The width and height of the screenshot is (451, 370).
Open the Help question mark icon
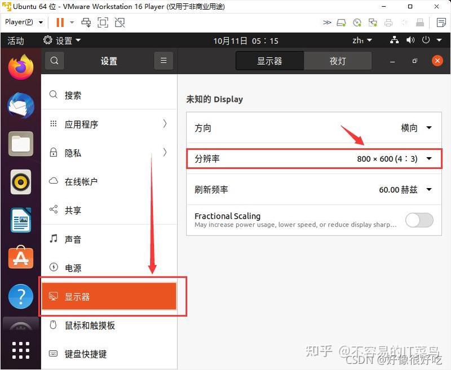(x=21, y=296)
